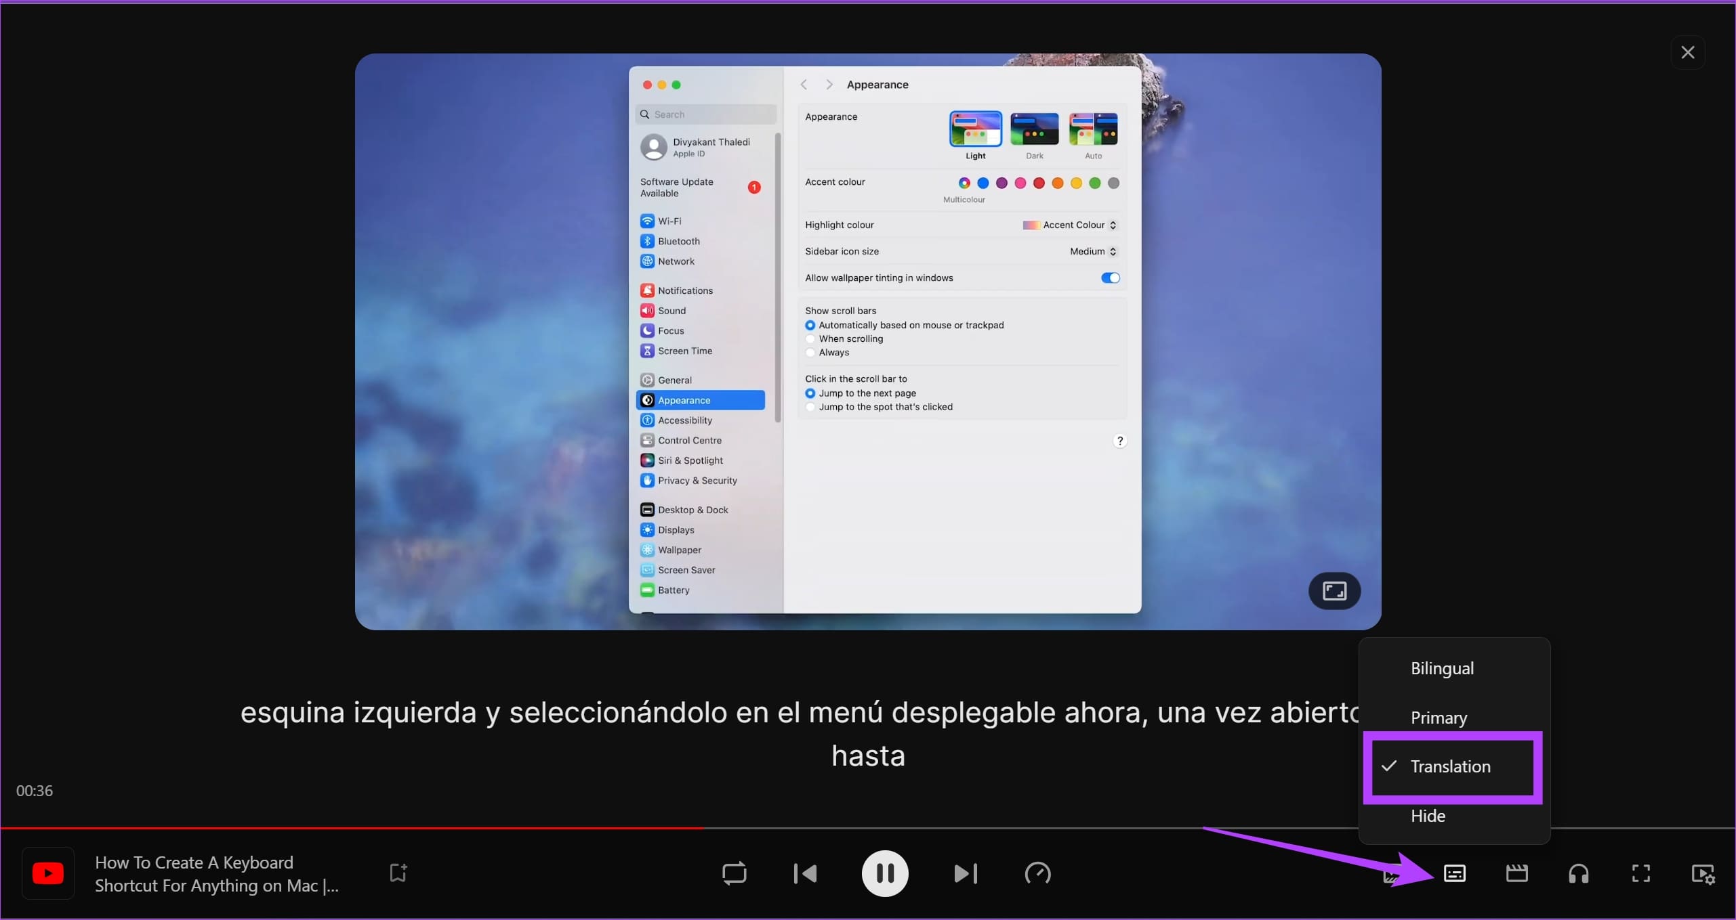Pause the video playback
The image size is (1736, 920).
tap(885, 873)
